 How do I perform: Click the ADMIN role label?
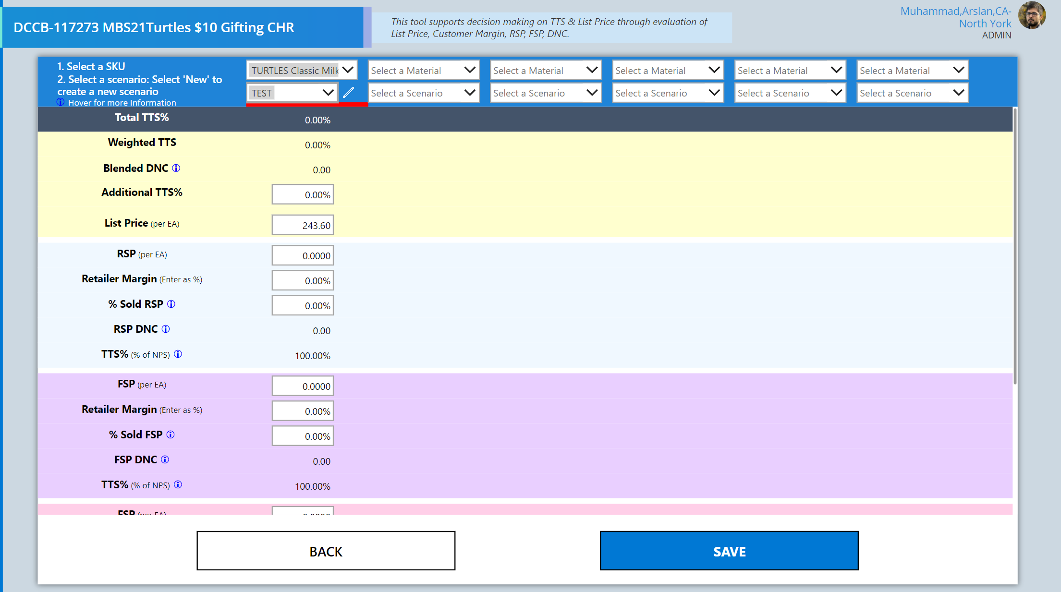997,35
